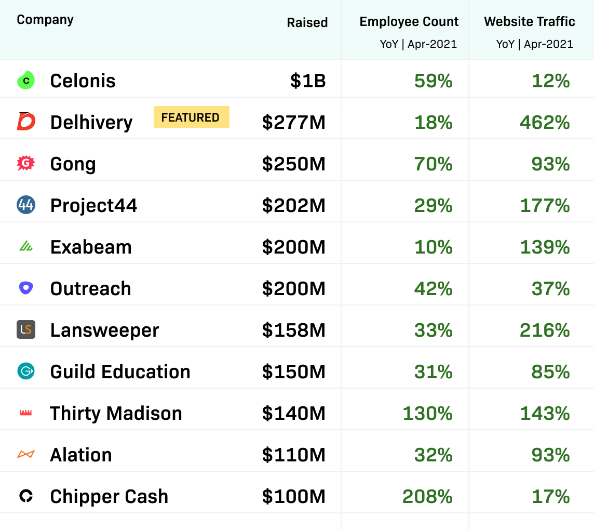This screenshot has width=594, height=530.
Task: Click the Outreach purple logo icon
Action: tap(26, 288)
